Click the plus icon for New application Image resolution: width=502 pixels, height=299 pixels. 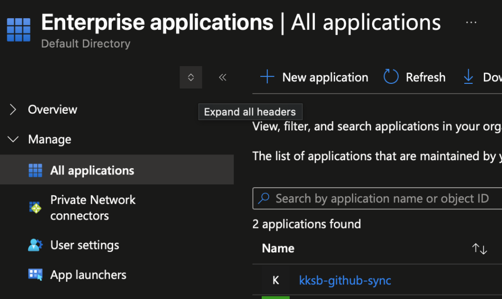(267, 77)
